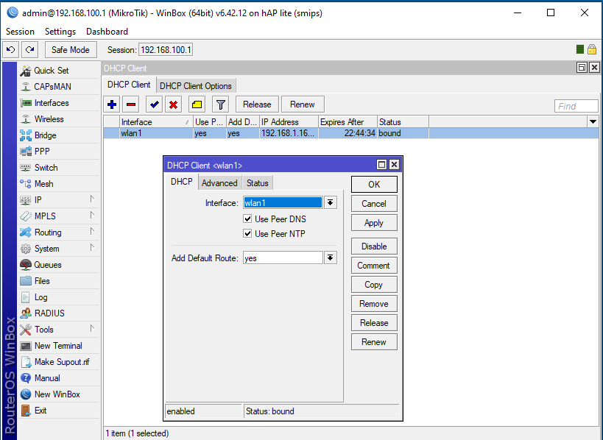The image size is (603, 440).
Task: Open a New Terminal
Action: click(59, 346)
